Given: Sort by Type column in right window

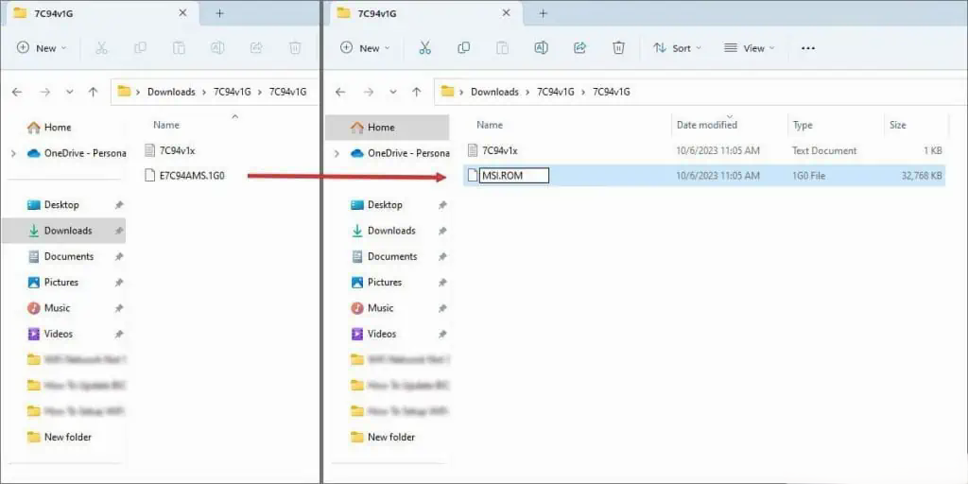Looking at the screenshot, I should (803, 125).
